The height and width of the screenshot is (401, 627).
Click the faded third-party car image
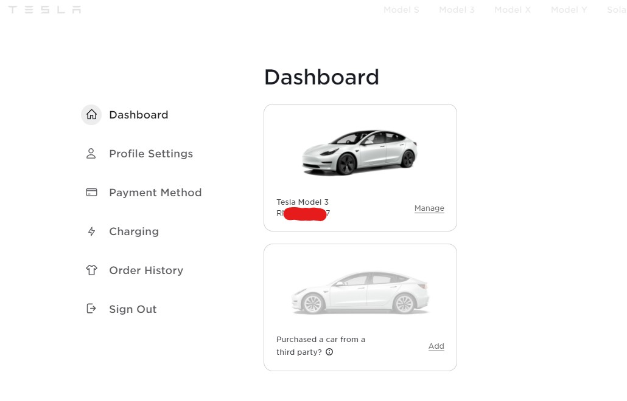pos(360,292)
